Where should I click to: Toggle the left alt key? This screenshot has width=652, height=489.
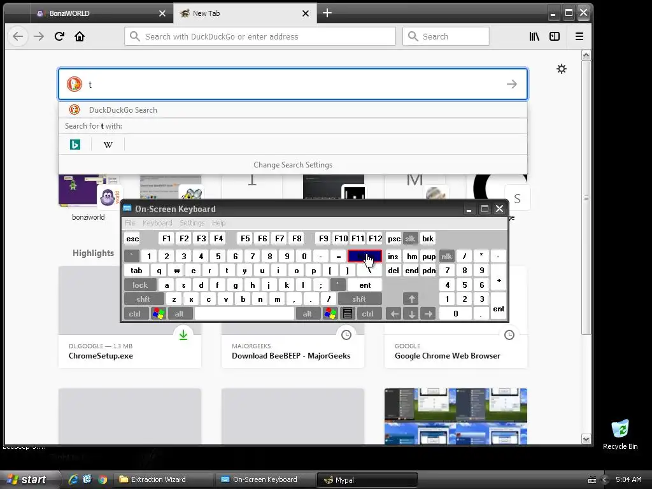click(180, 314)
